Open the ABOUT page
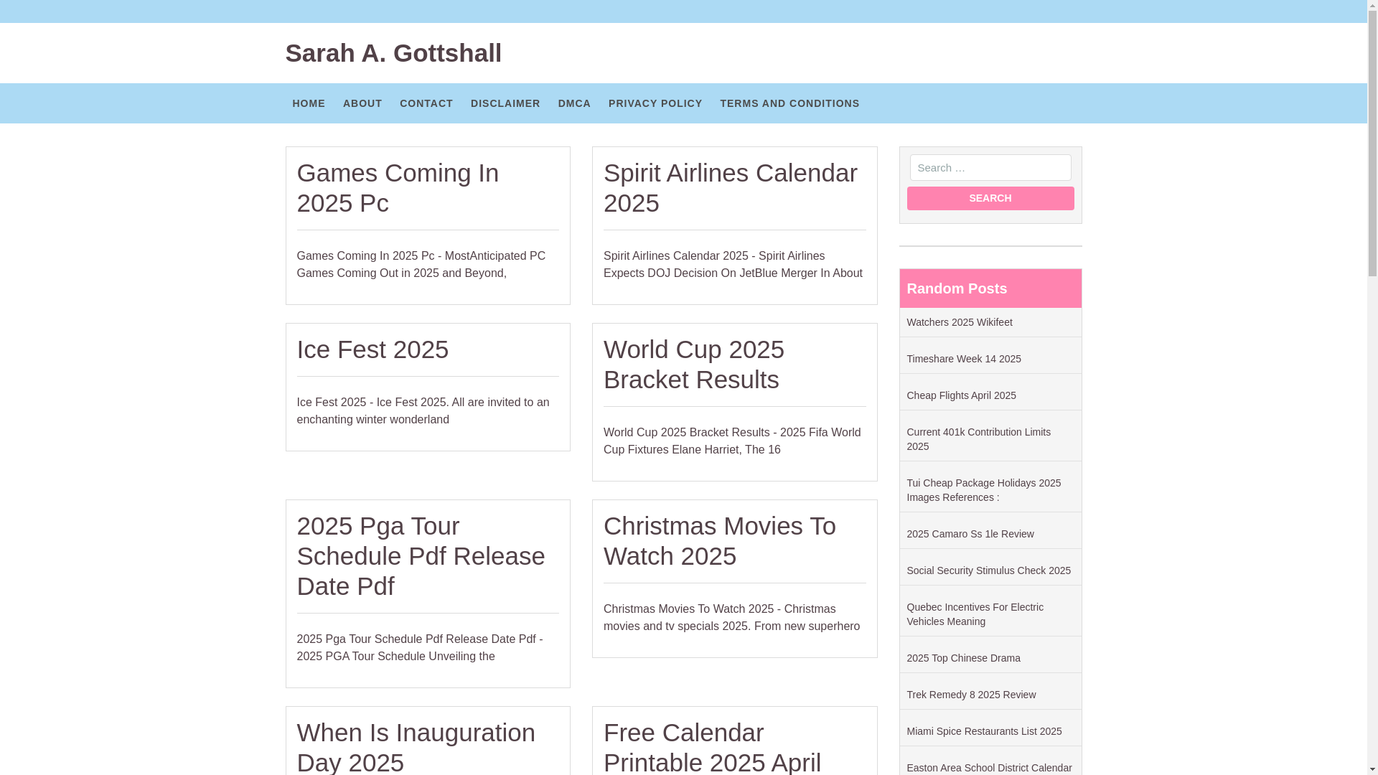Screen dimensions: 1378x775 pos(362,103)
